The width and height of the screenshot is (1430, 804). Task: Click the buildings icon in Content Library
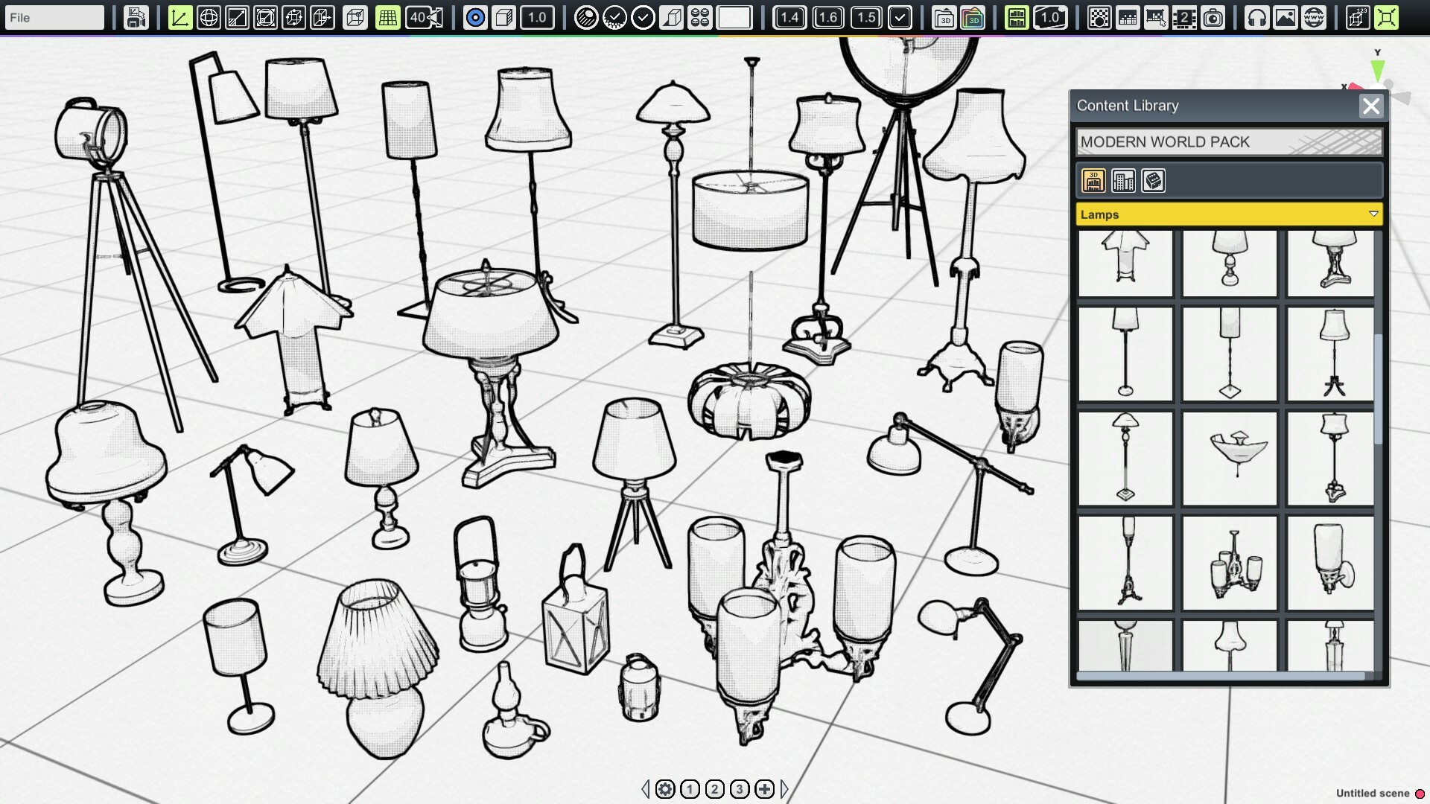(1124, 180)
